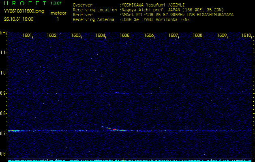Click the HROFFT title text

[x=25, y=4]
